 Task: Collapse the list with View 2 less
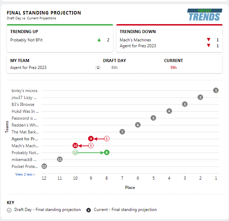(x=25, y=174)
